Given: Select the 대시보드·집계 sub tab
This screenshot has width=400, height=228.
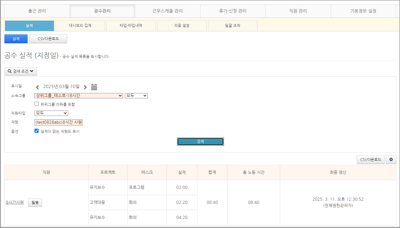Looking at the screenshot, I should [x=80, y=26].
